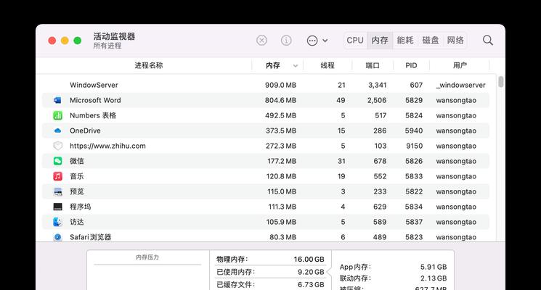Select the Numbers 表格 process name

93,115
